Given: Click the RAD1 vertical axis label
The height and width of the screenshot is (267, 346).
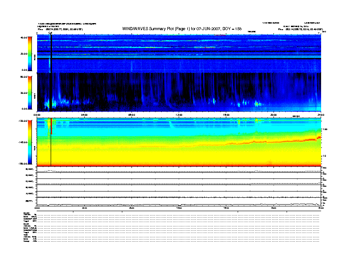Looking at the screenshot, I should click(35, 96).
